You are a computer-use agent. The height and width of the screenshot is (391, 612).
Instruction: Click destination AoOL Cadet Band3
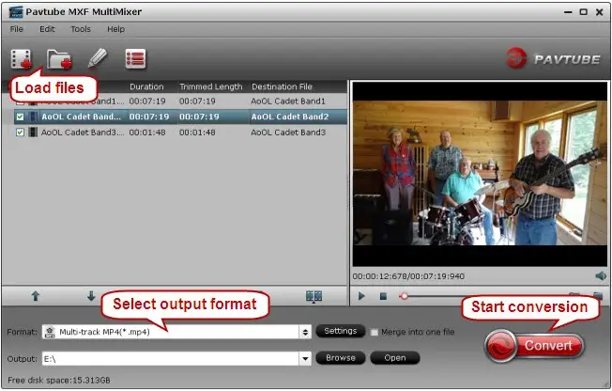[x=288, y=133]
